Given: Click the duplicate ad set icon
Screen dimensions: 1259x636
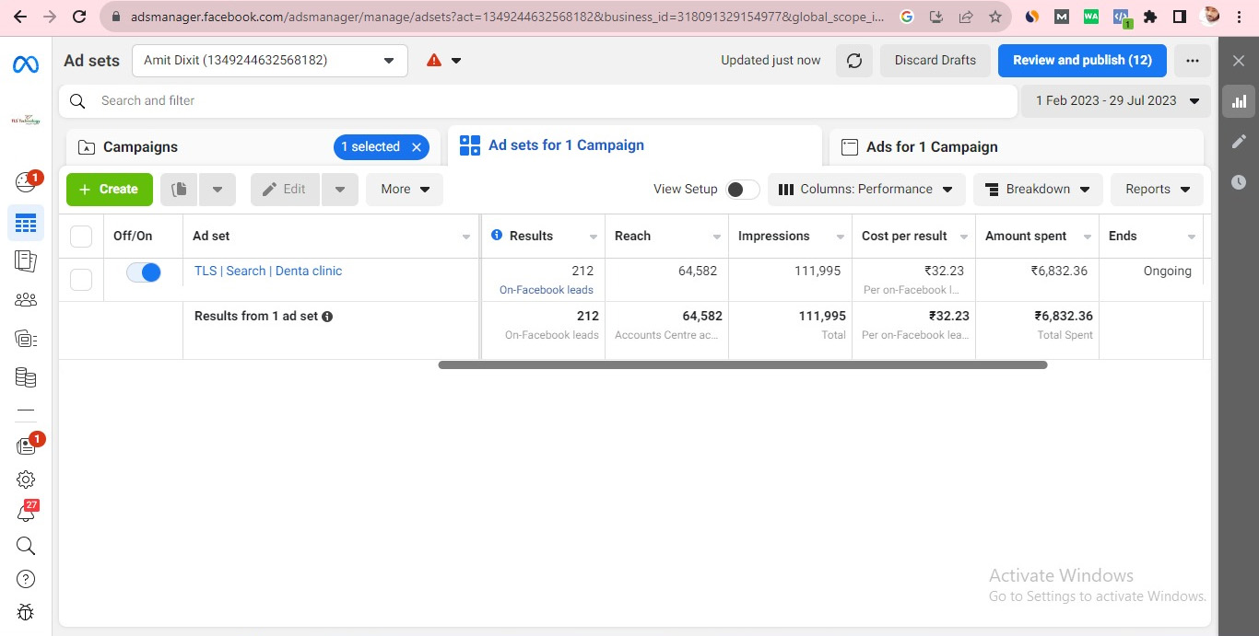Looking at the screenshot, I should [x=180, y=190].
